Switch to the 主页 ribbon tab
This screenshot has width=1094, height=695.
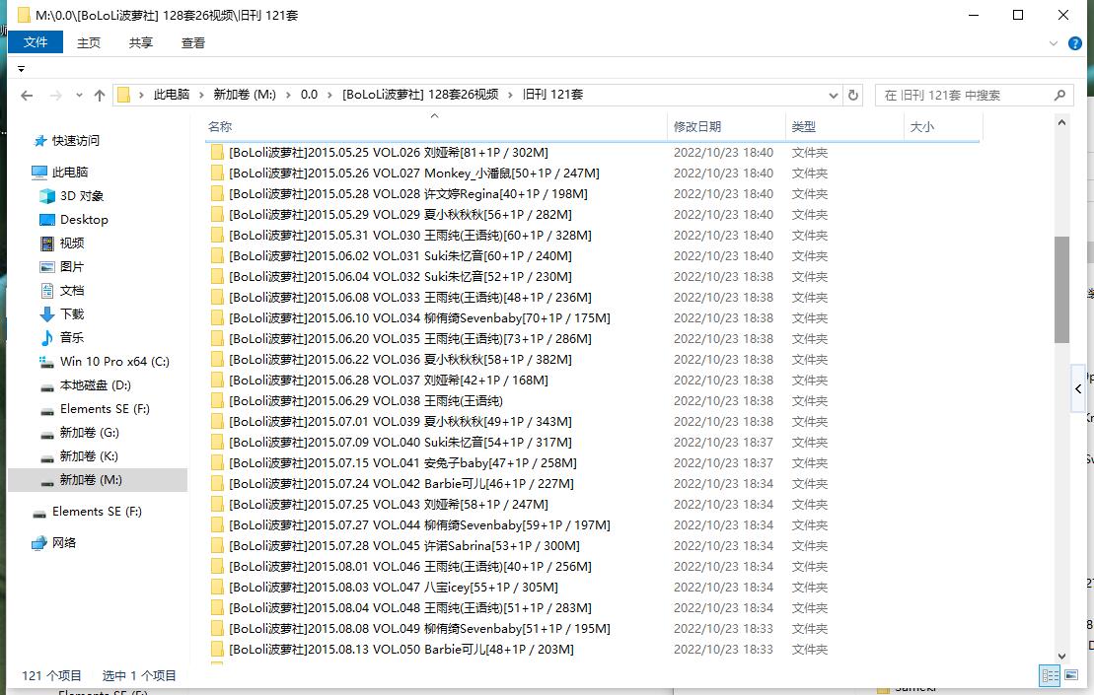89,43
